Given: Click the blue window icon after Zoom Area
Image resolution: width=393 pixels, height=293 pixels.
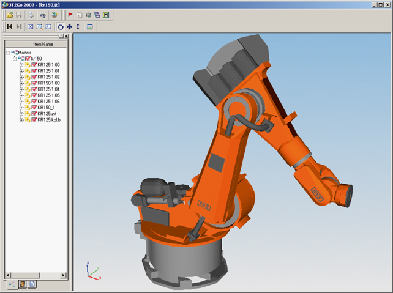Looking at the screenshot, I should point(48,26).
